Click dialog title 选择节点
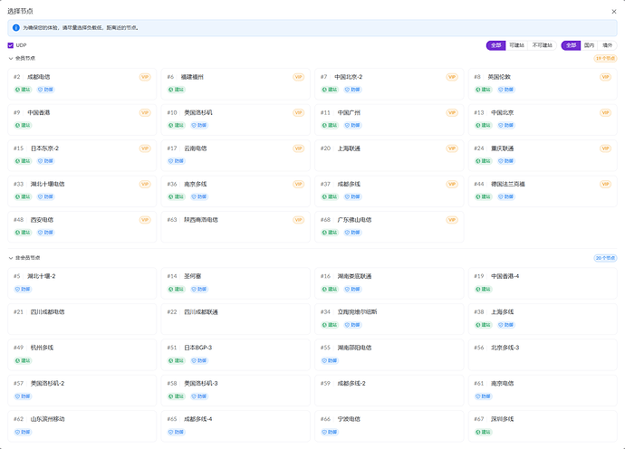This screenshot has height=449, width=625. tap(20, 12)
